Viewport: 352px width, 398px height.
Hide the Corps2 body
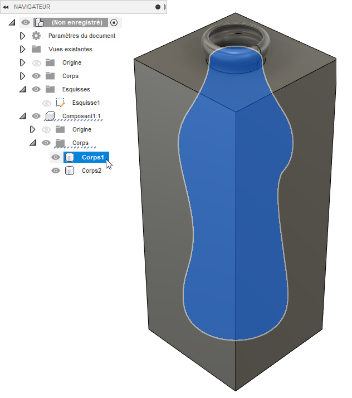[x=56, y=171]
